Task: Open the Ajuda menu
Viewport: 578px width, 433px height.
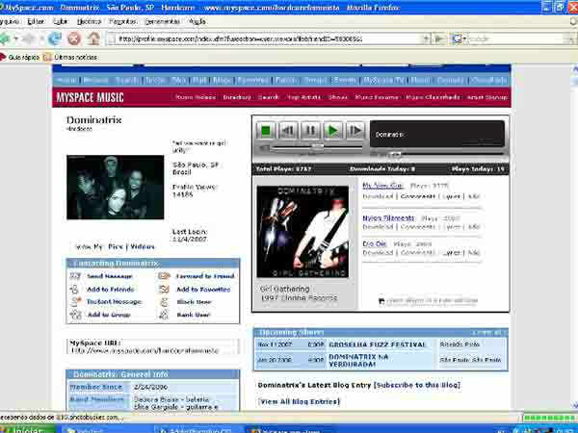Action: tap(197, 21)
